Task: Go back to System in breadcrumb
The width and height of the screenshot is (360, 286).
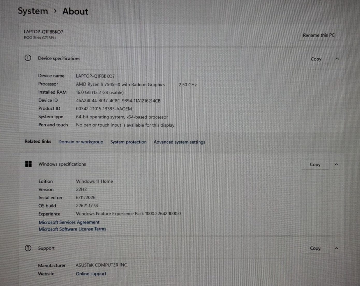Action: click(x=33, y=11)
